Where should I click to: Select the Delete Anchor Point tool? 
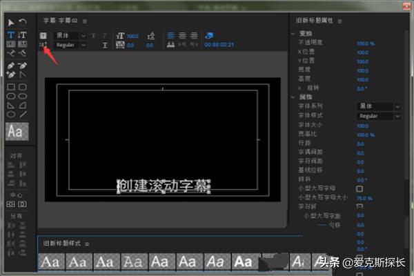23,66
